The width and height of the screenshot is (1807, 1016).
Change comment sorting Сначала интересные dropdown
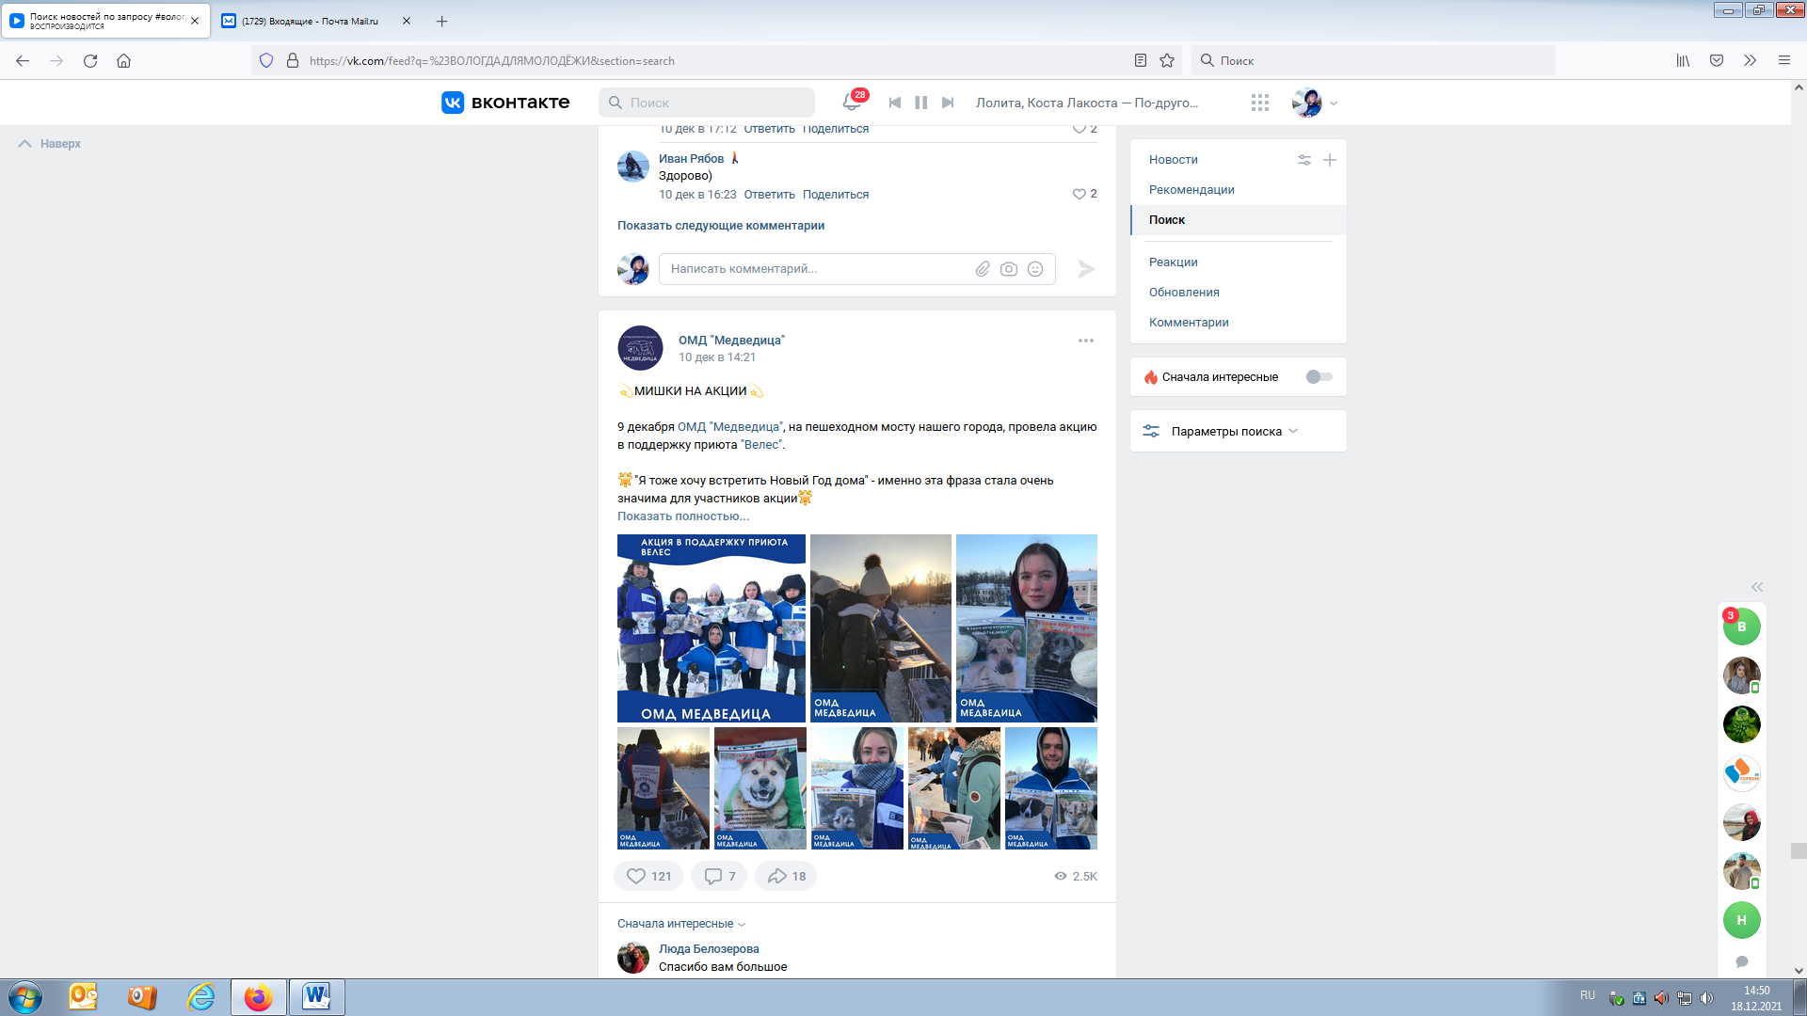(681, 924)
